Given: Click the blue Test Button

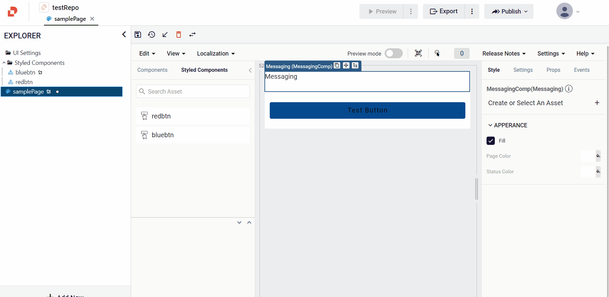Looking at the screenshot, I should pyautogui.click(x=367, y=110).
